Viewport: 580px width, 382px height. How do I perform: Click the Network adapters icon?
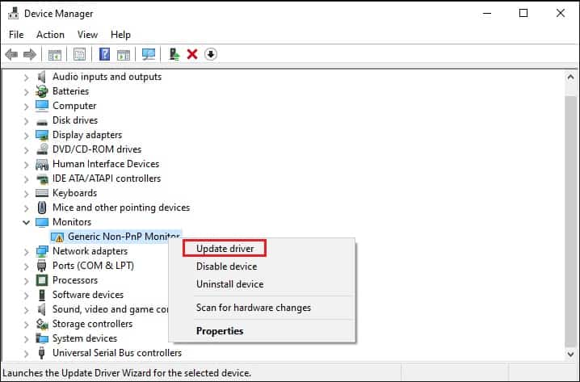pyautogui.click(x=42, y=251)
